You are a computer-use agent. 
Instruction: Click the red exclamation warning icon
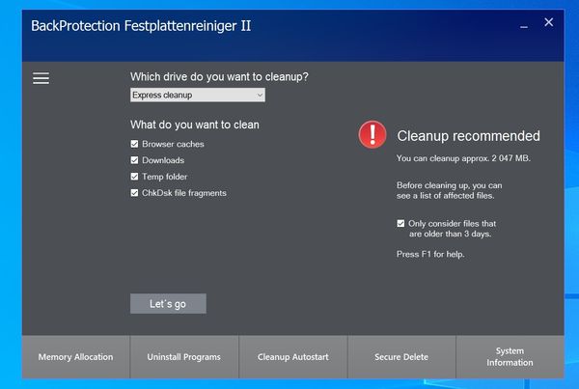click(x=372, y=134)
